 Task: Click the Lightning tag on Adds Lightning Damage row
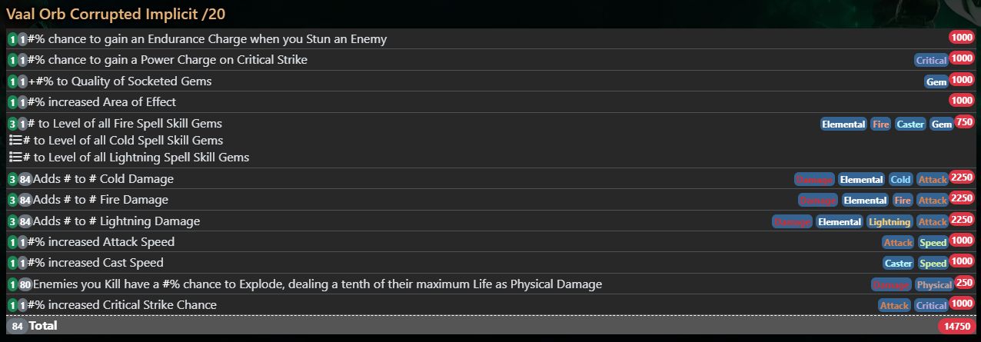point(889,221)
